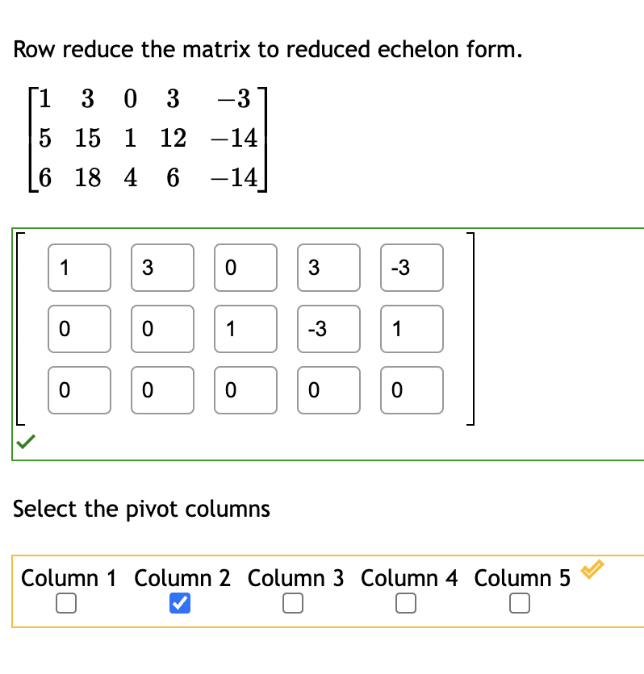This screenshot has width=644, height=674.
Task: Click the zero cell in row one
Action: pyautogui.click(x=245, y=268)
